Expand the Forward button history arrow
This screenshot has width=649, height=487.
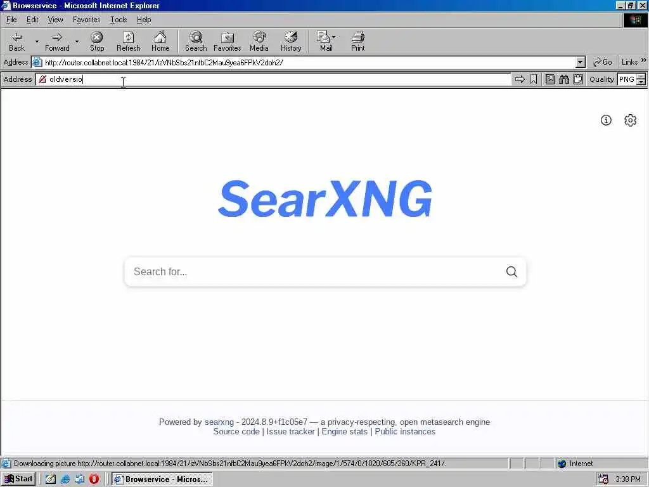(77, 41)
